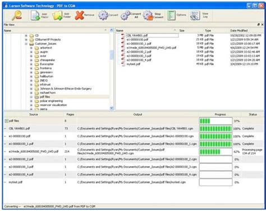This screenshot has width=266, height=211.
Task: Click the PDF icon of e2-00000100_2.pdf
Action: [123, 52]
